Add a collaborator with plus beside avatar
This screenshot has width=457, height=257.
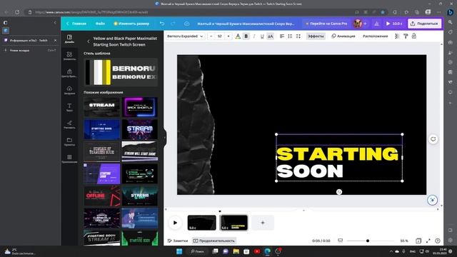coord(365,24)
